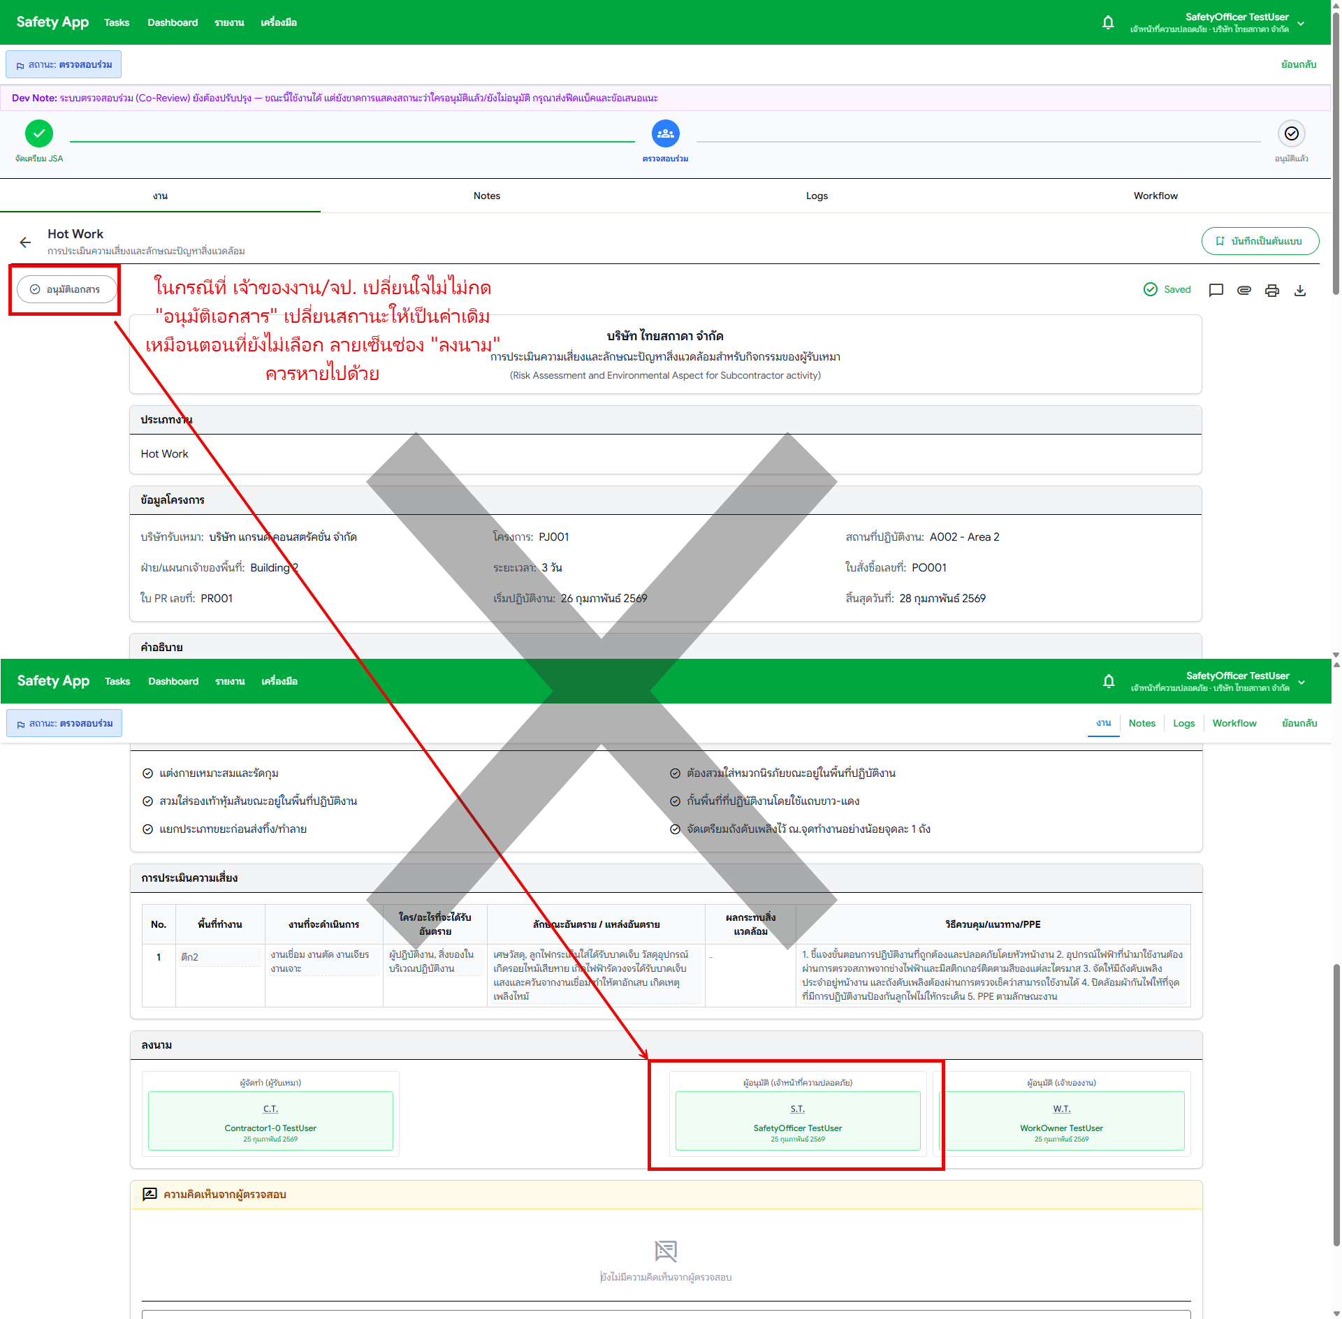
Task: Open the สถานะ: ตรวจสอบร่วม status chip
Action: click(64, 64)
